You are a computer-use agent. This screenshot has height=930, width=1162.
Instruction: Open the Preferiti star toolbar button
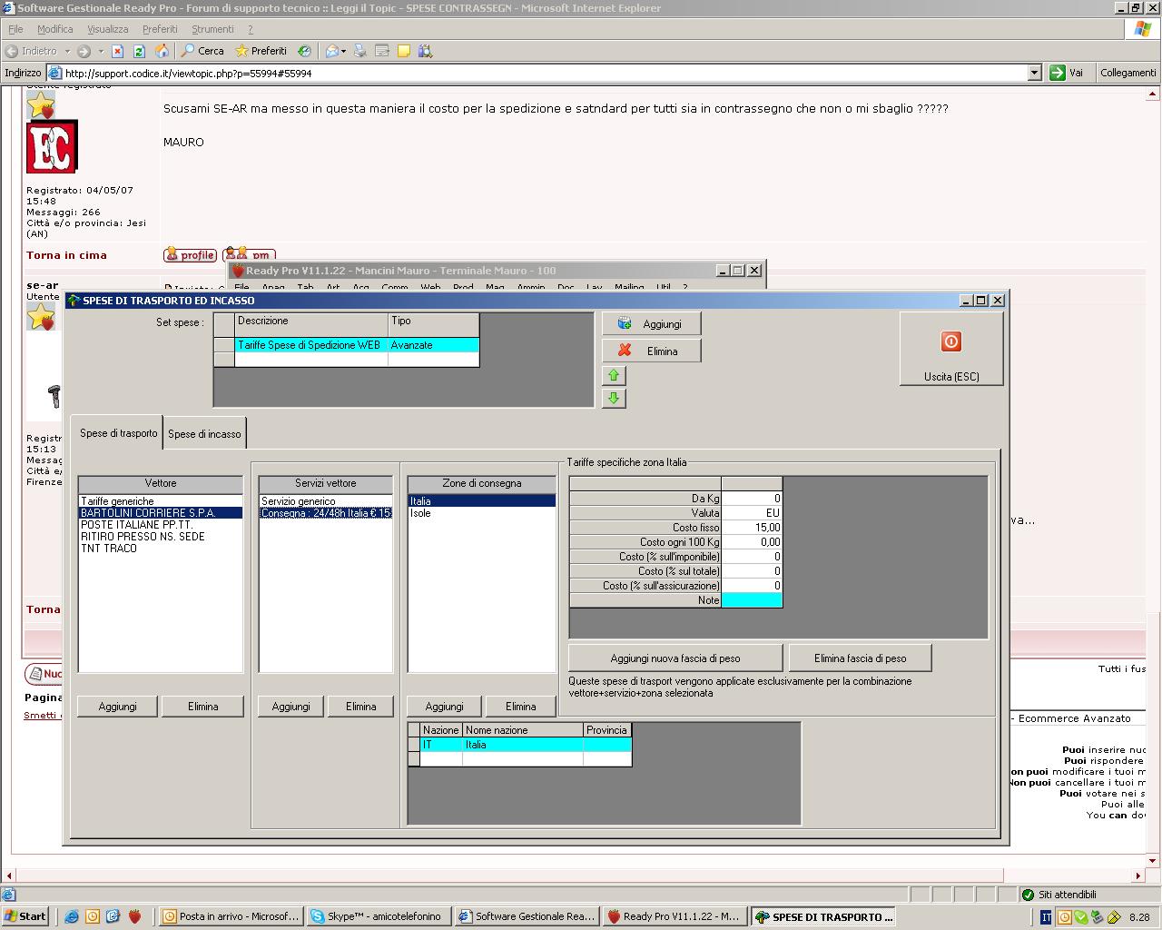(261, 51)
